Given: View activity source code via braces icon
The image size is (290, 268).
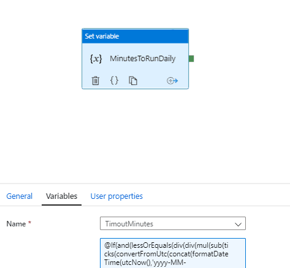Looking at the screenshot, I should point(114,81).
